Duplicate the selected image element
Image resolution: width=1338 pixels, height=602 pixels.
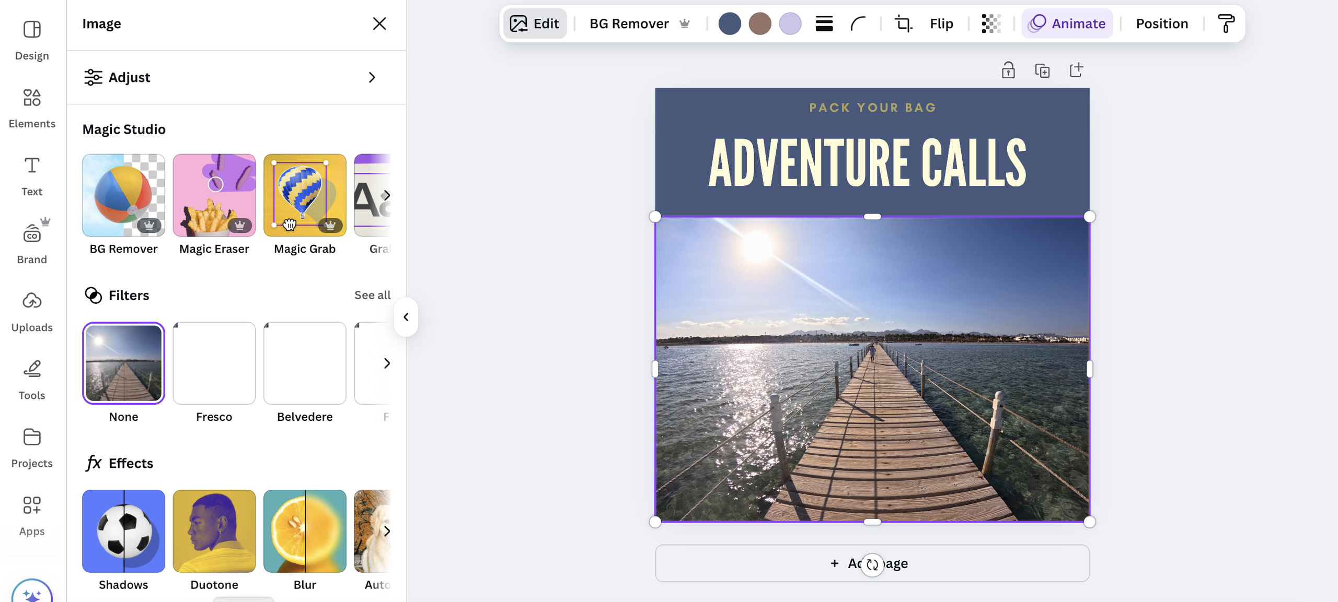(1043, 69)
